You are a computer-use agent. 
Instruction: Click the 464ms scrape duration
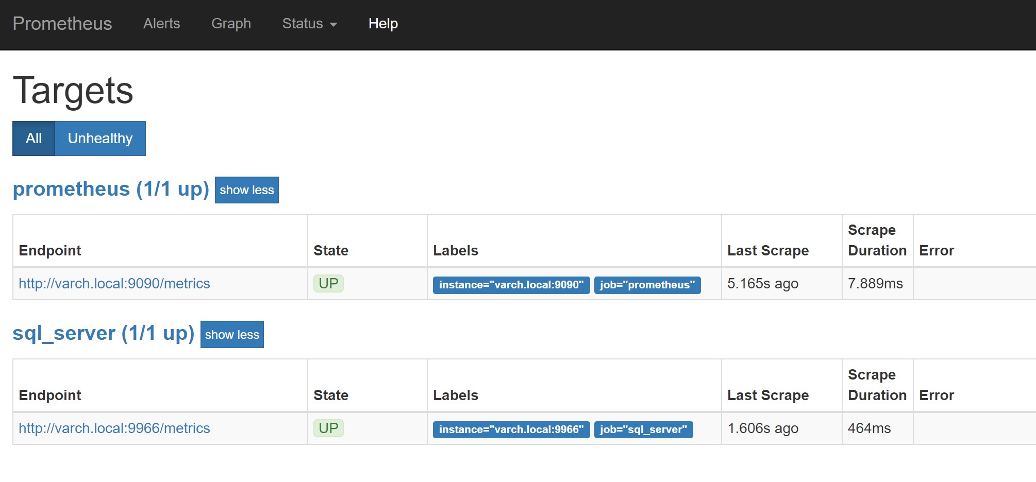[869, 428]
